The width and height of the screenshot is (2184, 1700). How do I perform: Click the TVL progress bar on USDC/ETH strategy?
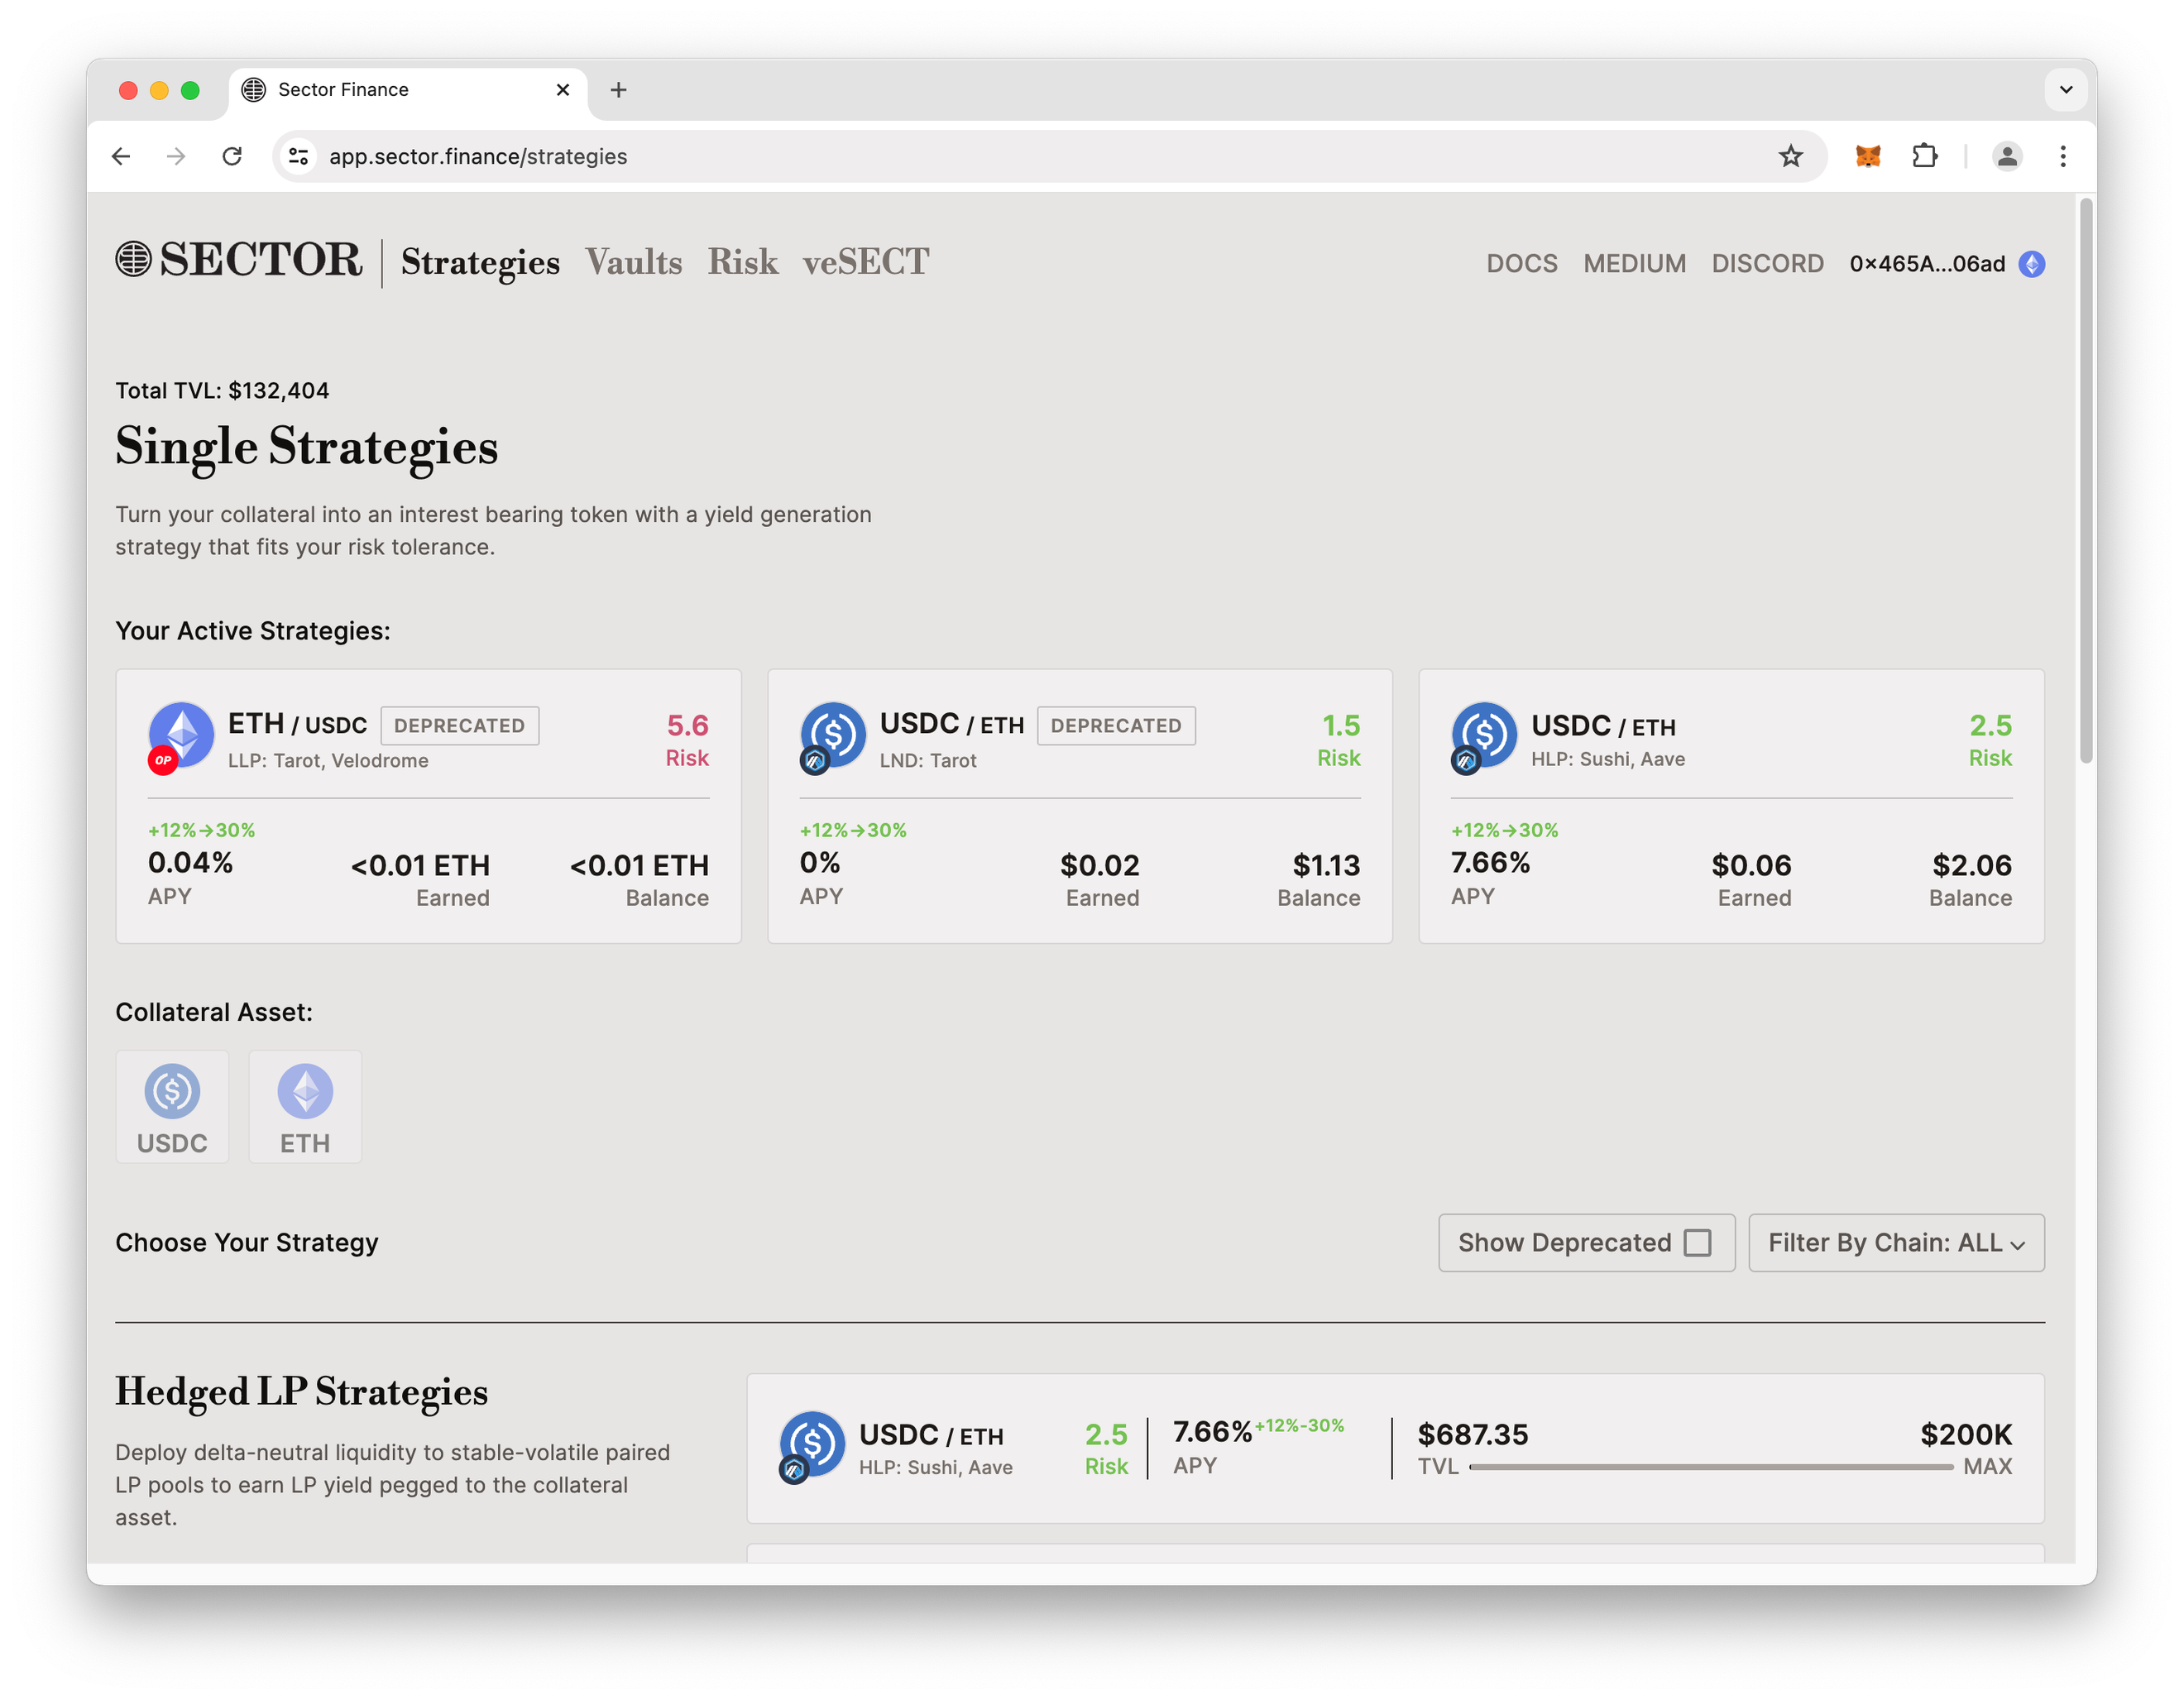click(1710, 1467)
